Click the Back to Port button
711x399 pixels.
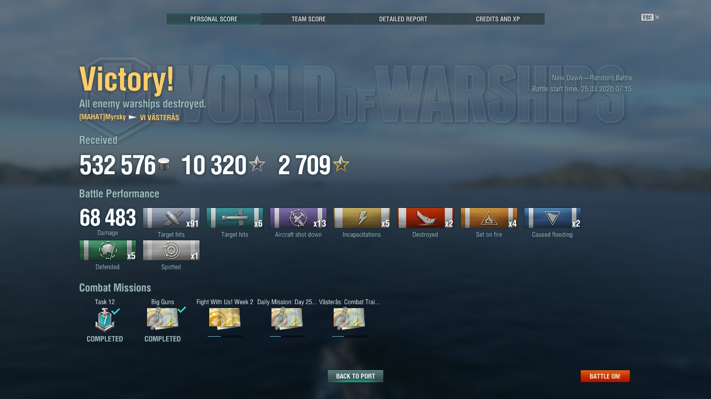pos(355,376)
